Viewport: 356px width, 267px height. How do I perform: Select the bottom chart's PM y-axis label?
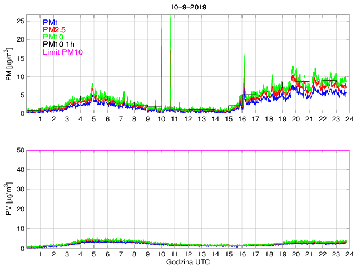8,199
